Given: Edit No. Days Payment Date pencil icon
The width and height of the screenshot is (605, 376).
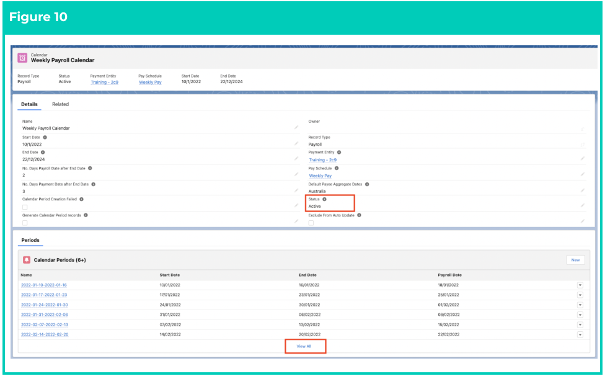Looking at the screenshot, I should pos(296,190).
